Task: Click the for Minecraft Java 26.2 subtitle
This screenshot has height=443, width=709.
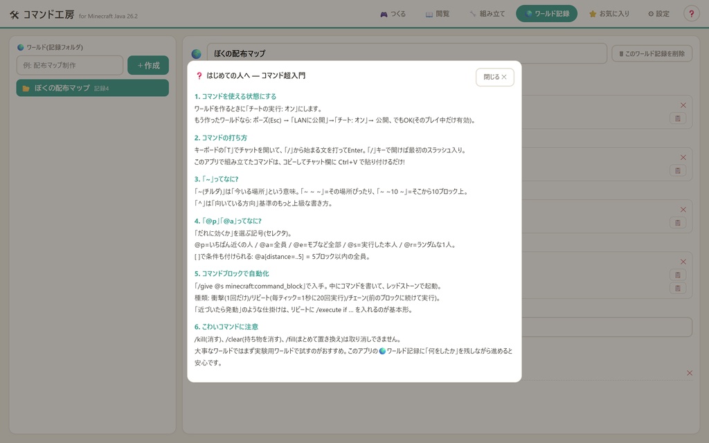Action: [x=108, y=16]
